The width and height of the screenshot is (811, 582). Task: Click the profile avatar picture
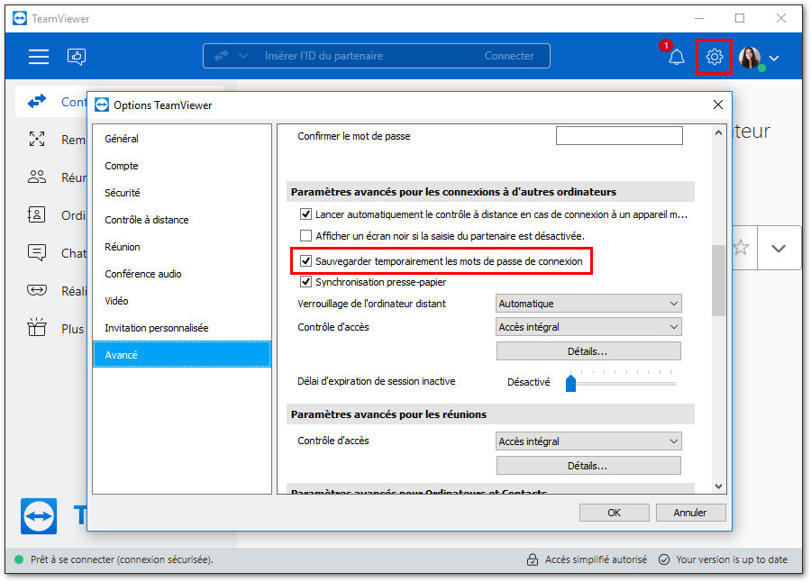point(750,57)
